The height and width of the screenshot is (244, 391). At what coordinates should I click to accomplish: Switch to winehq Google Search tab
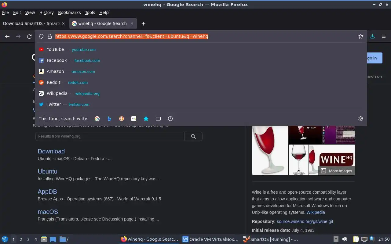103,23
